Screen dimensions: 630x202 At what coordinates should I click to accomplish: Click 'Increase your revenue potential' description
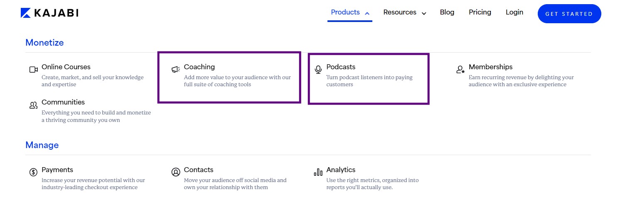(x=94, y=184)
